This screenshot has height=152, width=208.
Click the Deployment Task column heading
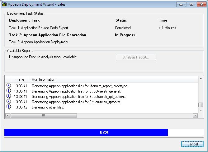click(24, 20)
